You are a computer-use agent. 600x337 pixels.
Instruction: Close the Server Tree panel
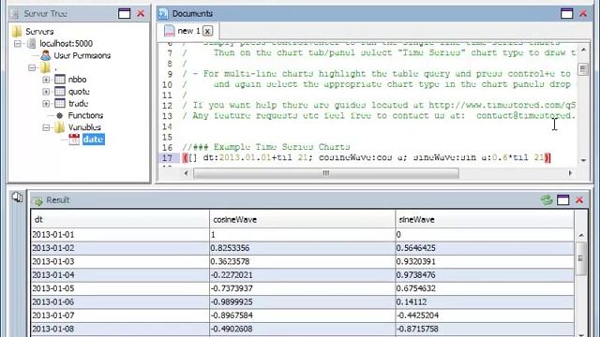(141, 14)
